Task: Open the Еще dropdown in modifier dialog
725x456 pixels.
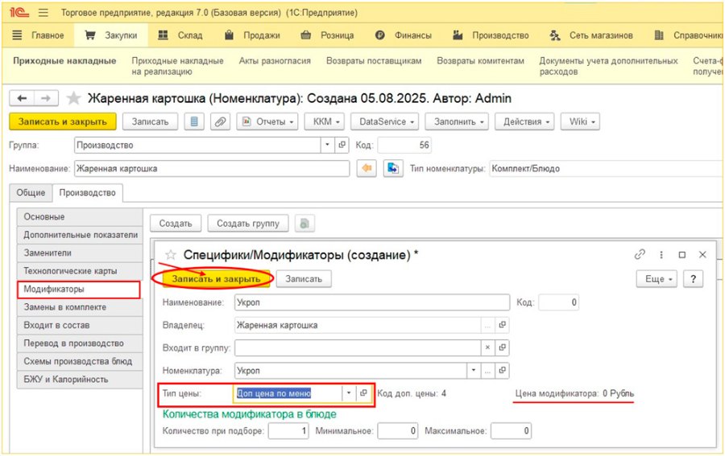Action: tap(657, 279)
